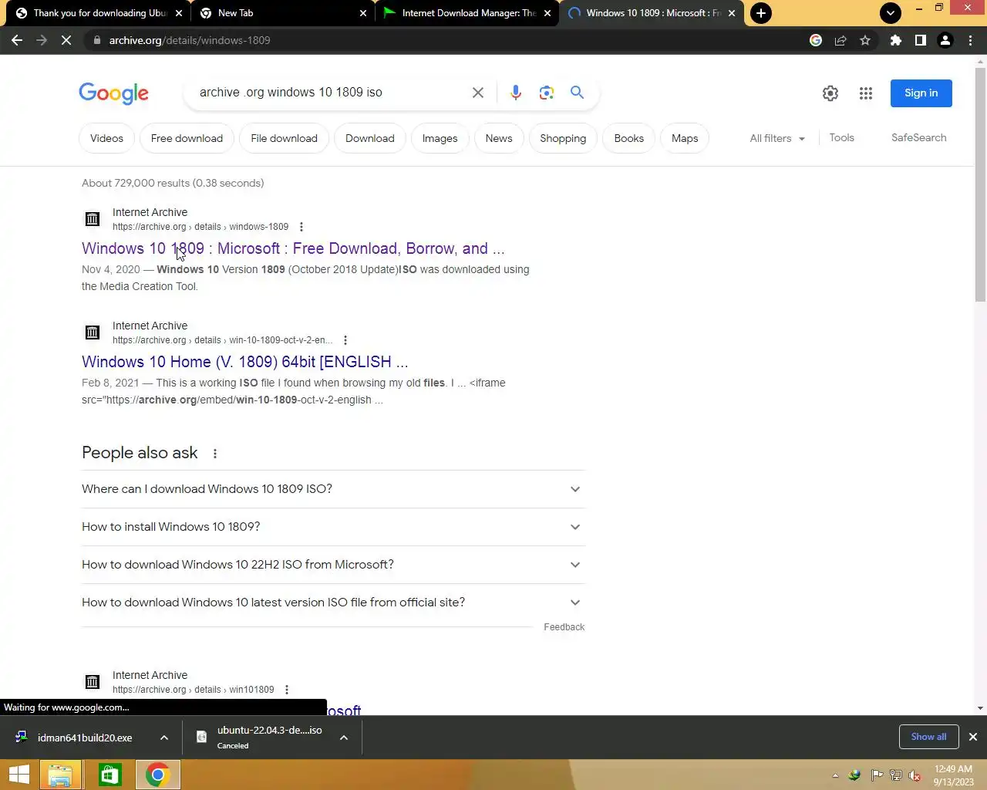This screenshot has width=987, height=790.
Task: Select the Books filter chip
Action: (628, 139)
